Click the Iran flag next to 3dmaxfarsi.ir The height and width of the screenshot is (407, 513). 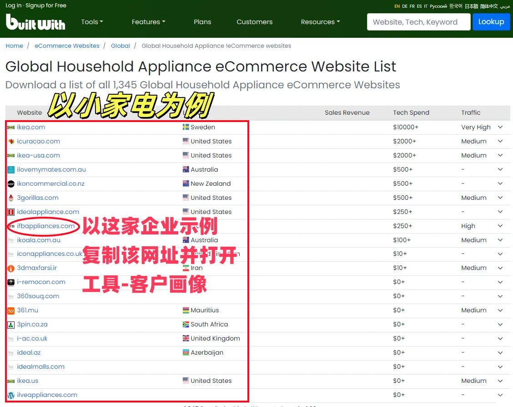(186, 268)
